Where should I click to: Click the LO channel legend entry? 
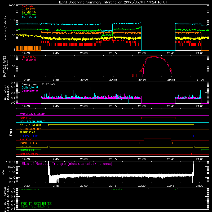(x=29, y=57)
